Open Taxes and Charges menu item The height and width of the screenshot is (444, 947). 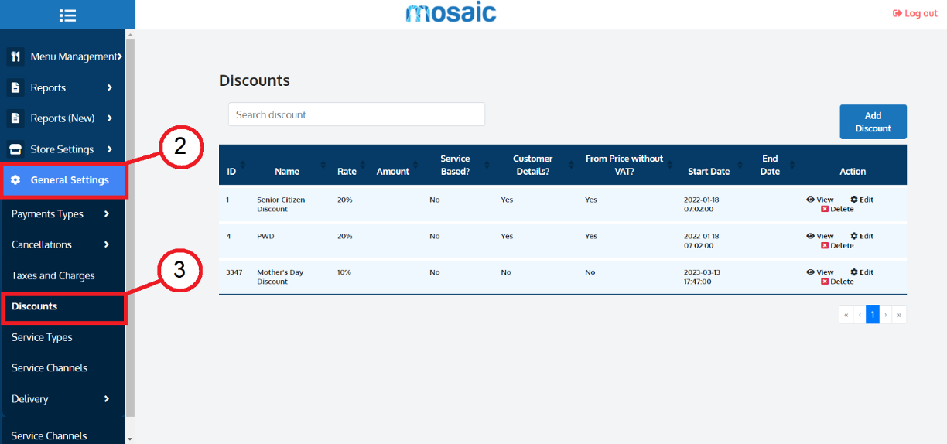[x=53, y=275]
